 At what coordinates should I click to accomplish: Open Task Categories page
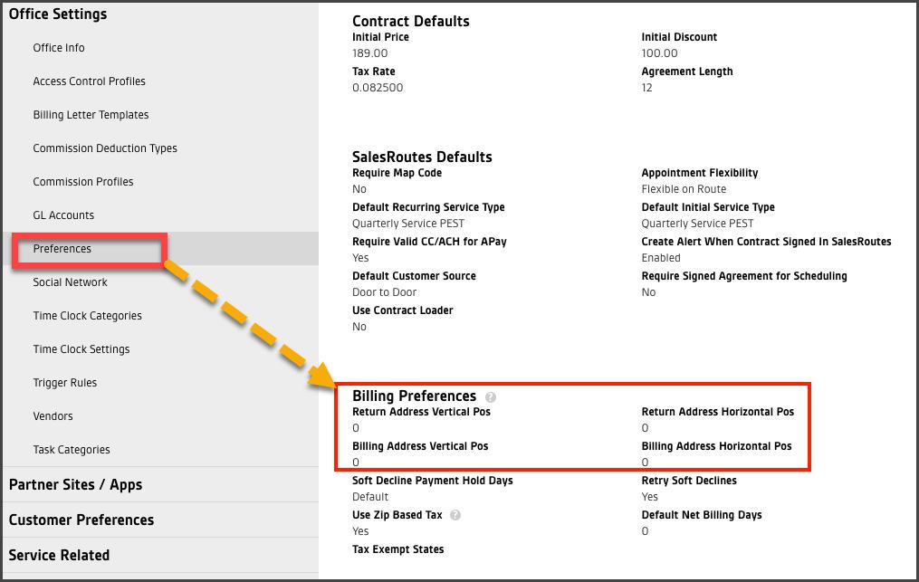click(72, 450)
